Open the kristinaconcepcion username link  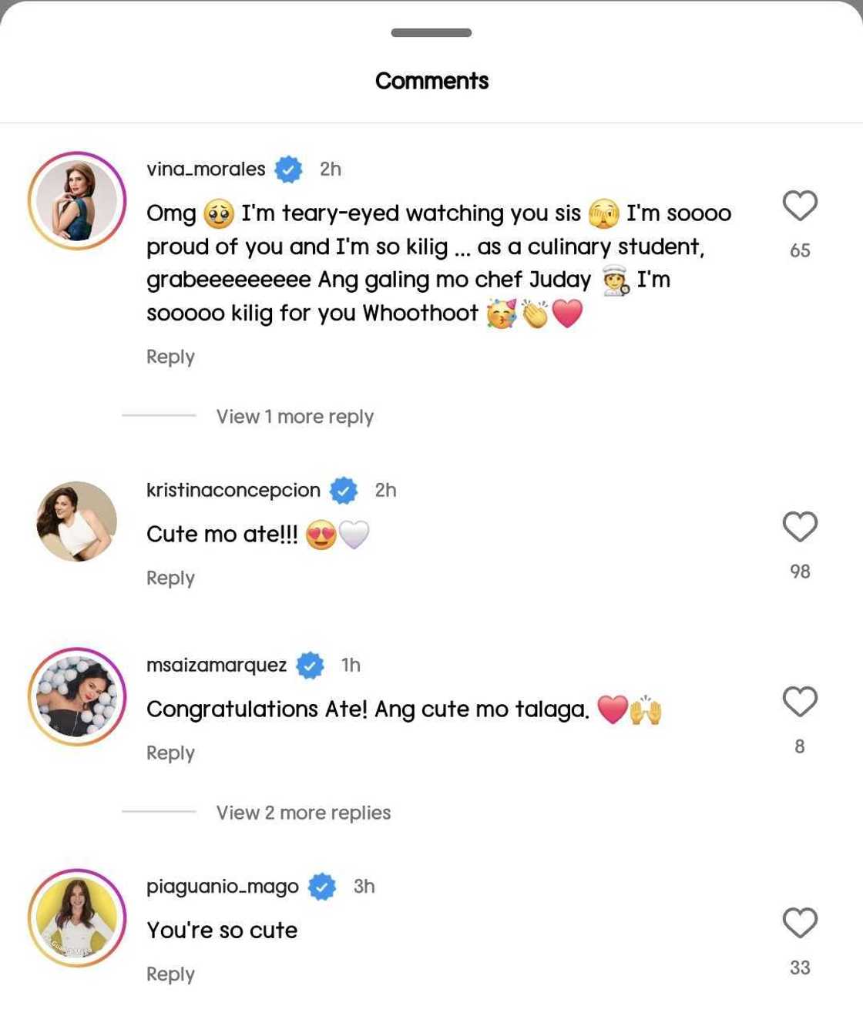coord(233,490)
